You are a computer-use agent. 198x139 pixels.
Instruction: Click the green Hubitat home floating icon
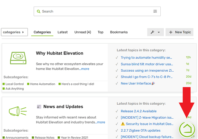pos(187,130)
